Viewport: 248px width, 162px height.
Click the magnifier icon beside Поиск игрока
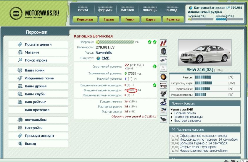(20, 60)
